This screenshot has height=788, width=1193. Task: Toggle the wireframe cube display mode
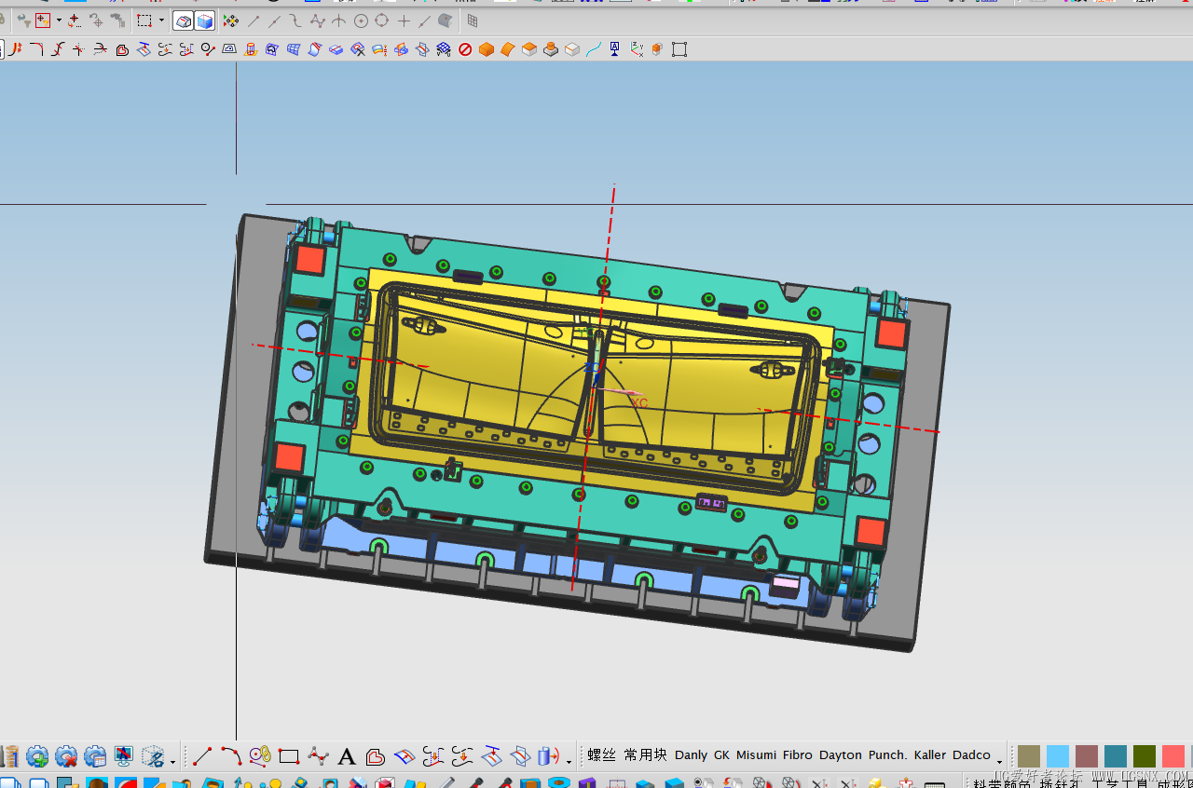[x=185, y=20]
